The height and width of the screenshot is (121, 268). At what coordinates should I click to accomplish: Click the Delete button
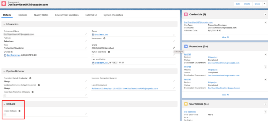pyautogui.click(x=247, y=4)
